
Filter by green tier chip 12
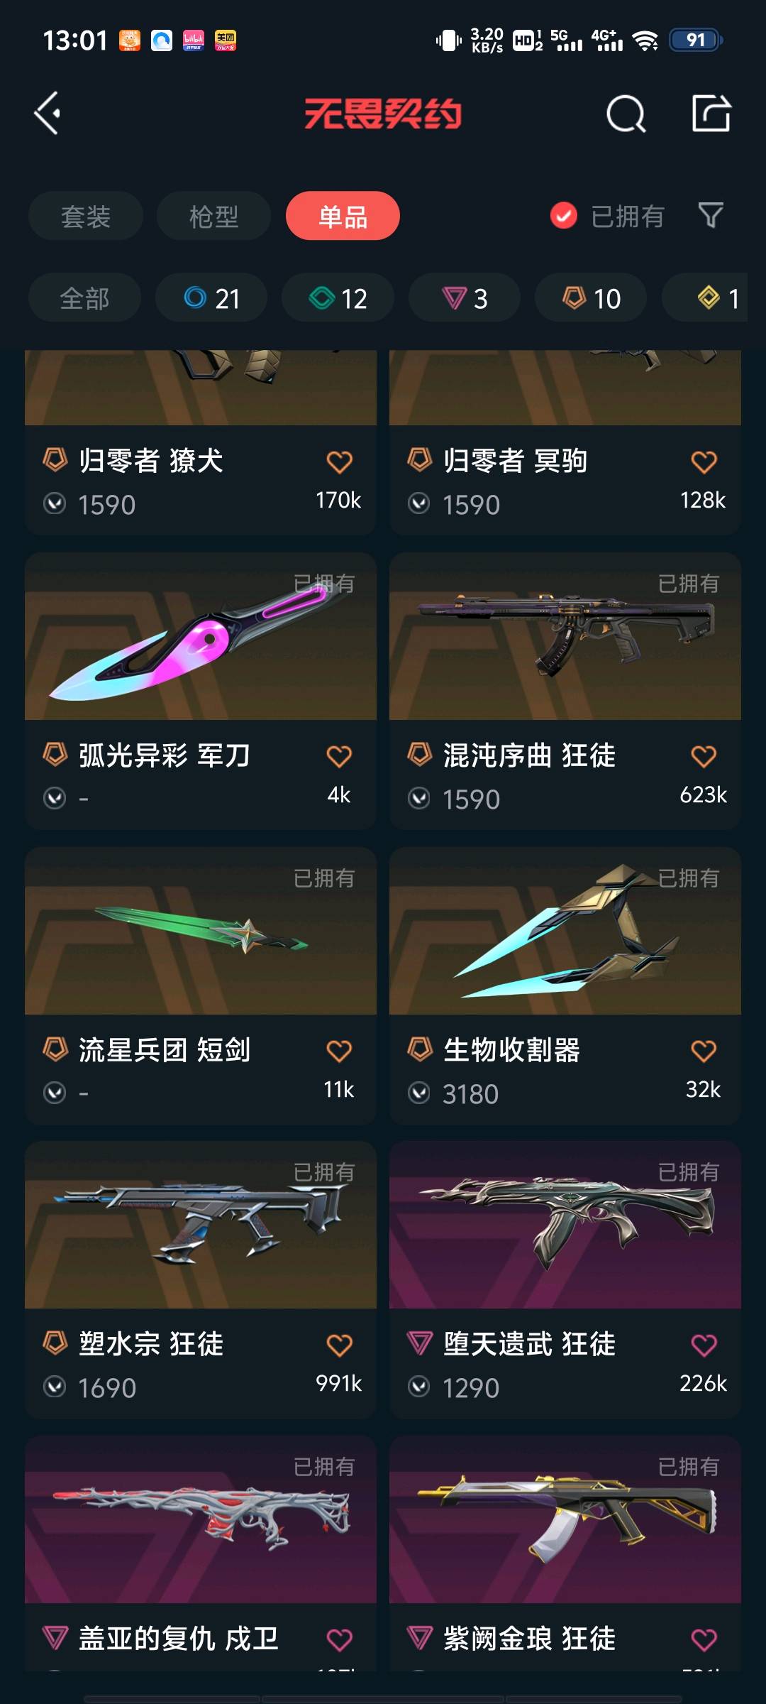tap(338, 298)
